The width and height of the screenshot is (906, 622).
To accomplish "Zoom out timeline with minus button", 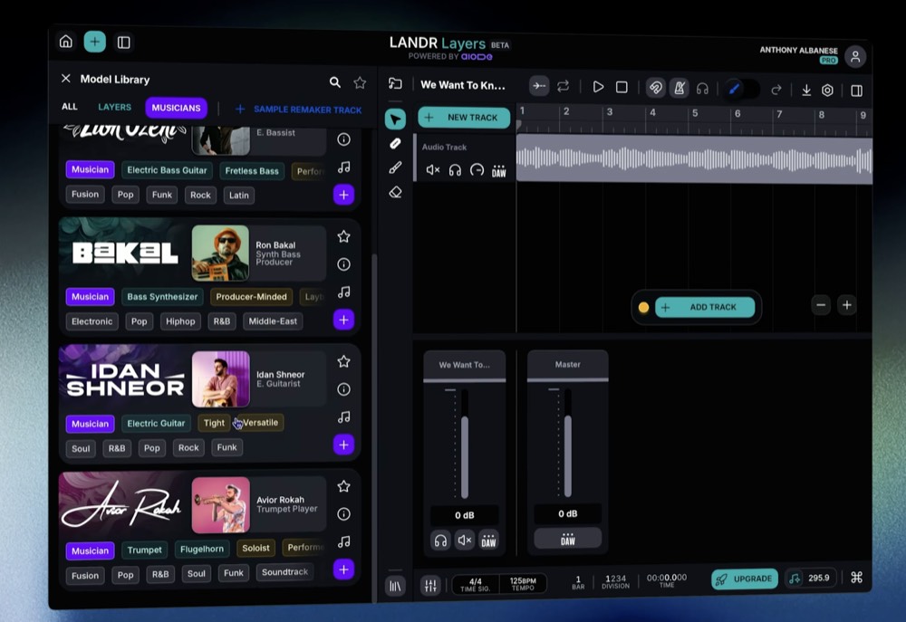I will [x=821, y=305].
